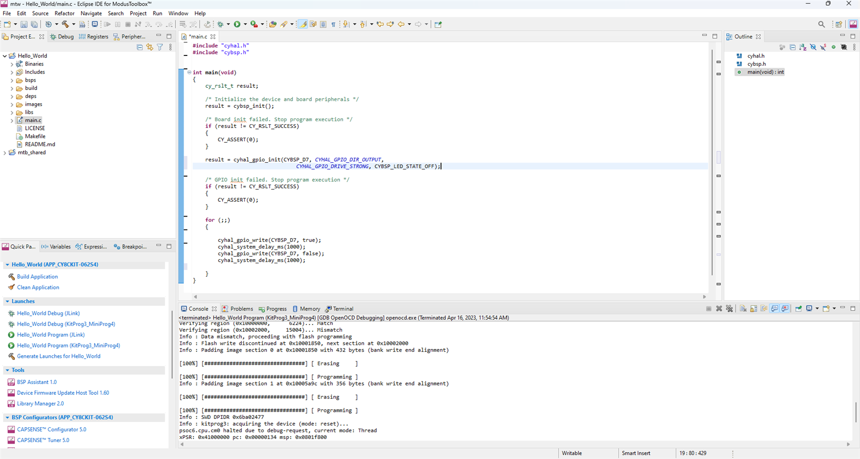Image resolution: width=860 pixels, height=459 pixels.
Task: Click the Clear Console icon
Action: (743, 309)
